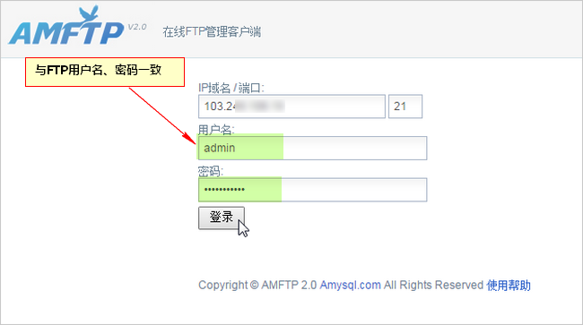Click the dots in the password field
Image resolution: width=583 pixels, height=325 pixels.
tap(224, 190)
